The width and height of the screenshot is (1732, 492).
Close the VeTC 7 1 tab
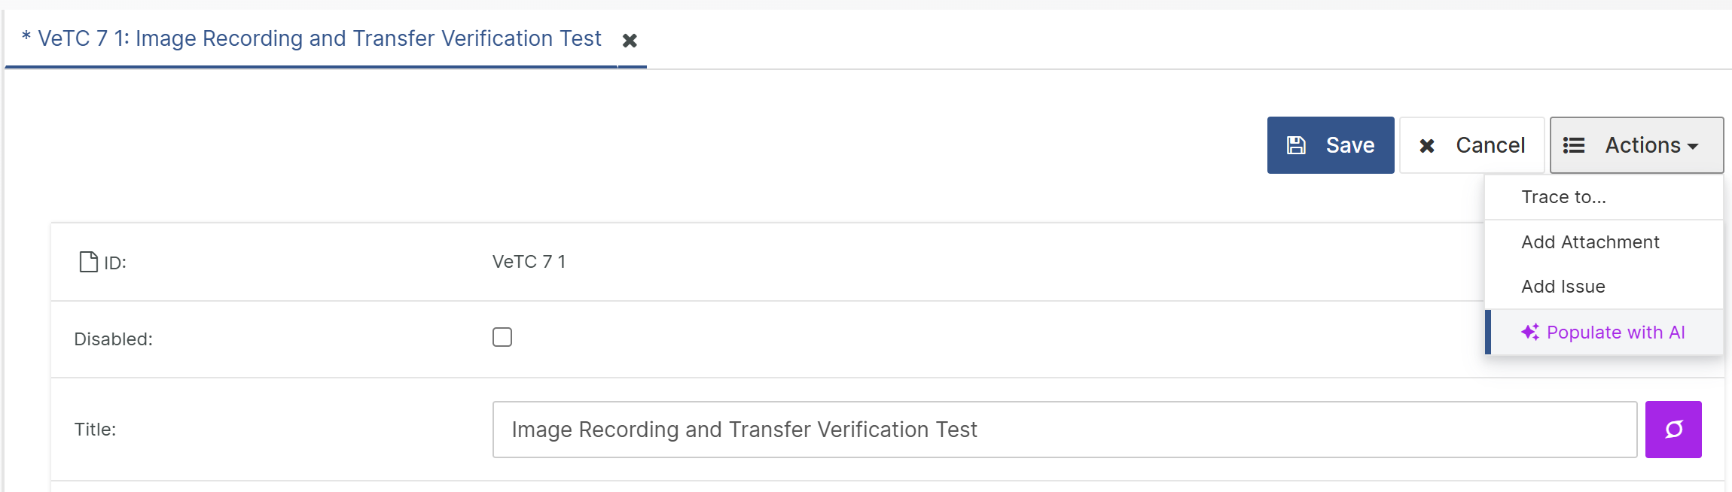[630, 41]
